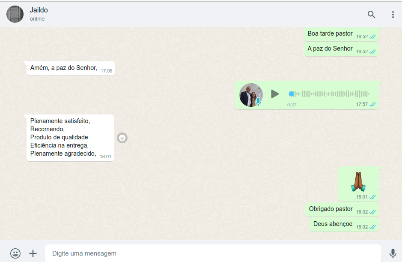Click sender avatar on voice message
The width and height of the screenshot is (402, 262).
tap(251, 95)
